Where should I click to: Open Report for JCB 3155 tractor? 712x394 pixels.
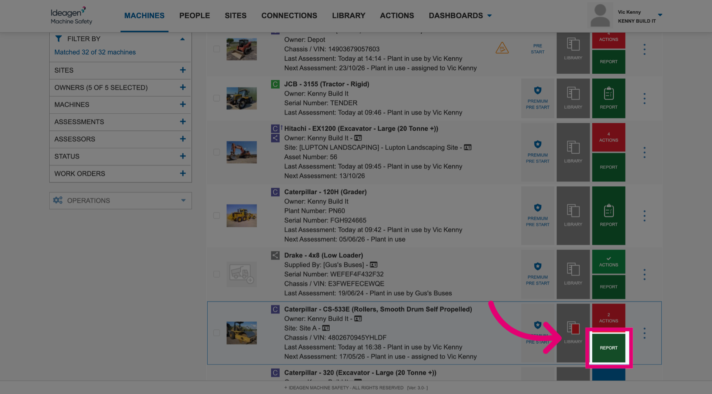[x=609, y=98]
